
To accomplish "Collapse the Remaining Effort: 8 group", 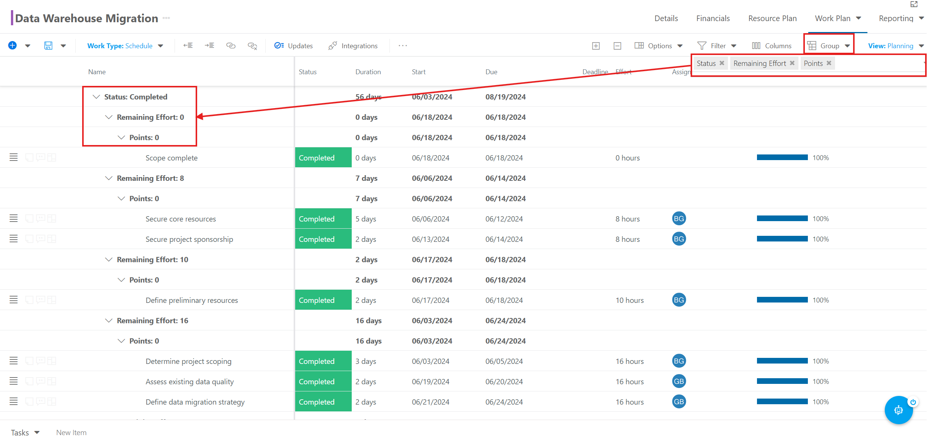I will [x=109, y=178].
